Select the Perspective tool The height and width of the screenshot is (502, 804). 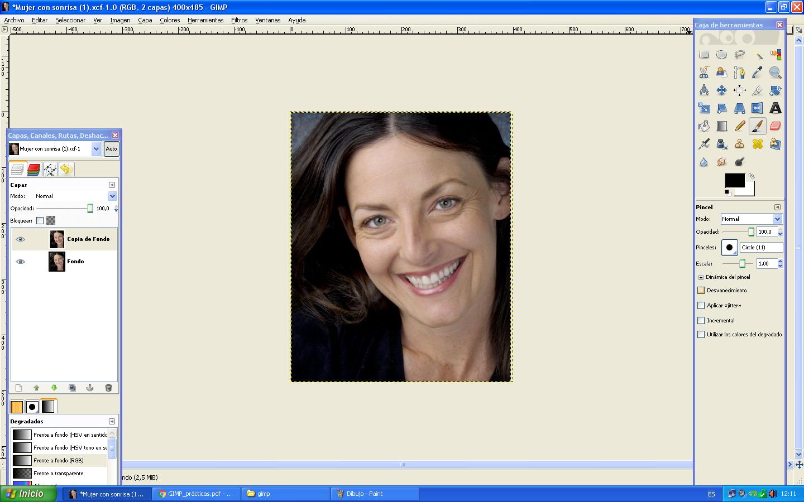tap(740, 108)
